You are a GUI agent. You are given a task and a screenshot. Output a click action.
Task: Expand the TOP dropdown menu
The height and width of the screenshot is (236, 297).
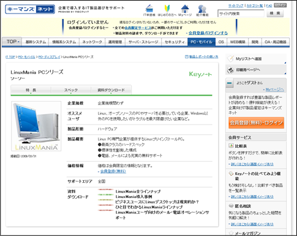[12, 42]
